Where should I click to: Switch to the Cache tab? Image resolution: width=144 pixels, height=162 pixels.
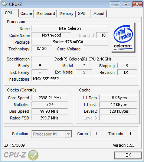[x=26, y=13]
